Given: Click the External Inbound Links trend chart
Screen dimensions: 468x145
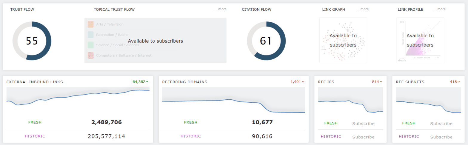Looking at the screenshot, I should click(78, 101).
